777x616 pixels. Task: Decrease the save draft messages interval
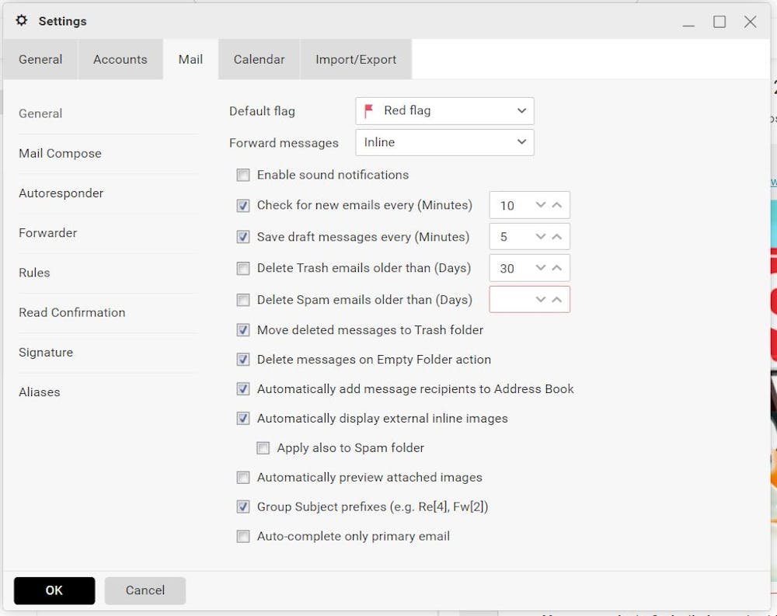541,237
